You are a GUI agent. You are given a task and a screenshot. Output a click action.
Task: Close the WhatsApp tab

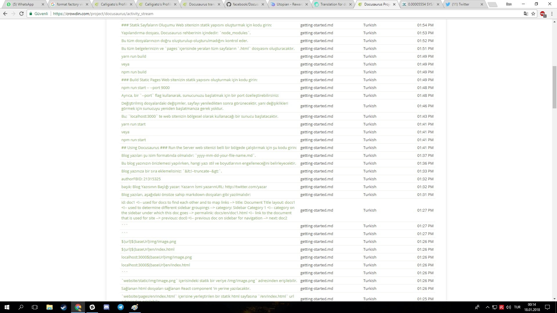pos(43,4)
